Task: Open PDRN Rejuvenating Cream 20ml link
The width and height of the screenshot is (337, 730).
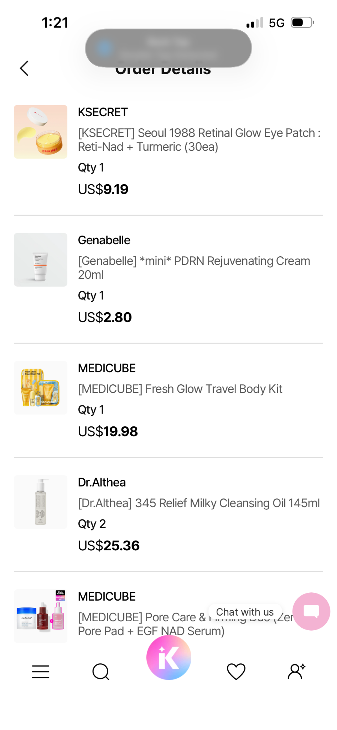Action: [194, 268]
